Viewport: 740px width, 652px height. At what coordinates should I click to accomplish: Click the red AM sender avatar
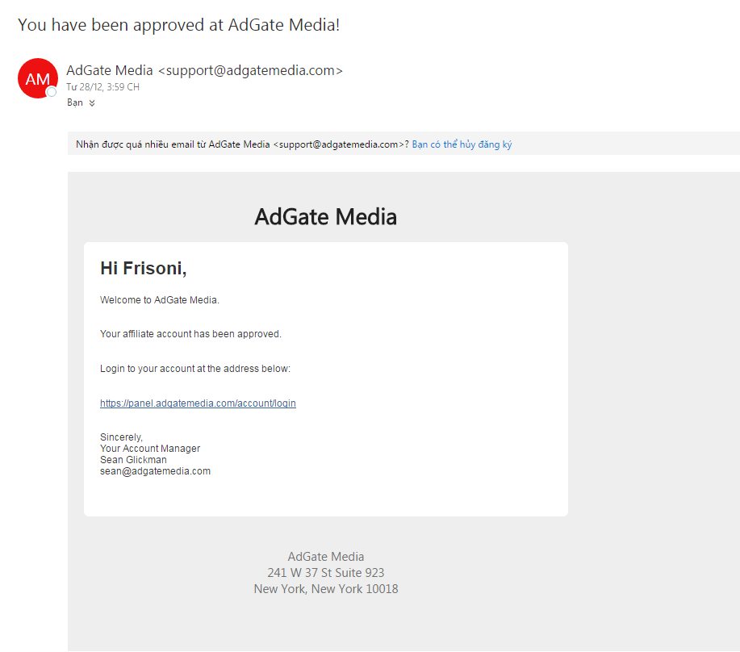tap(38, 78)
